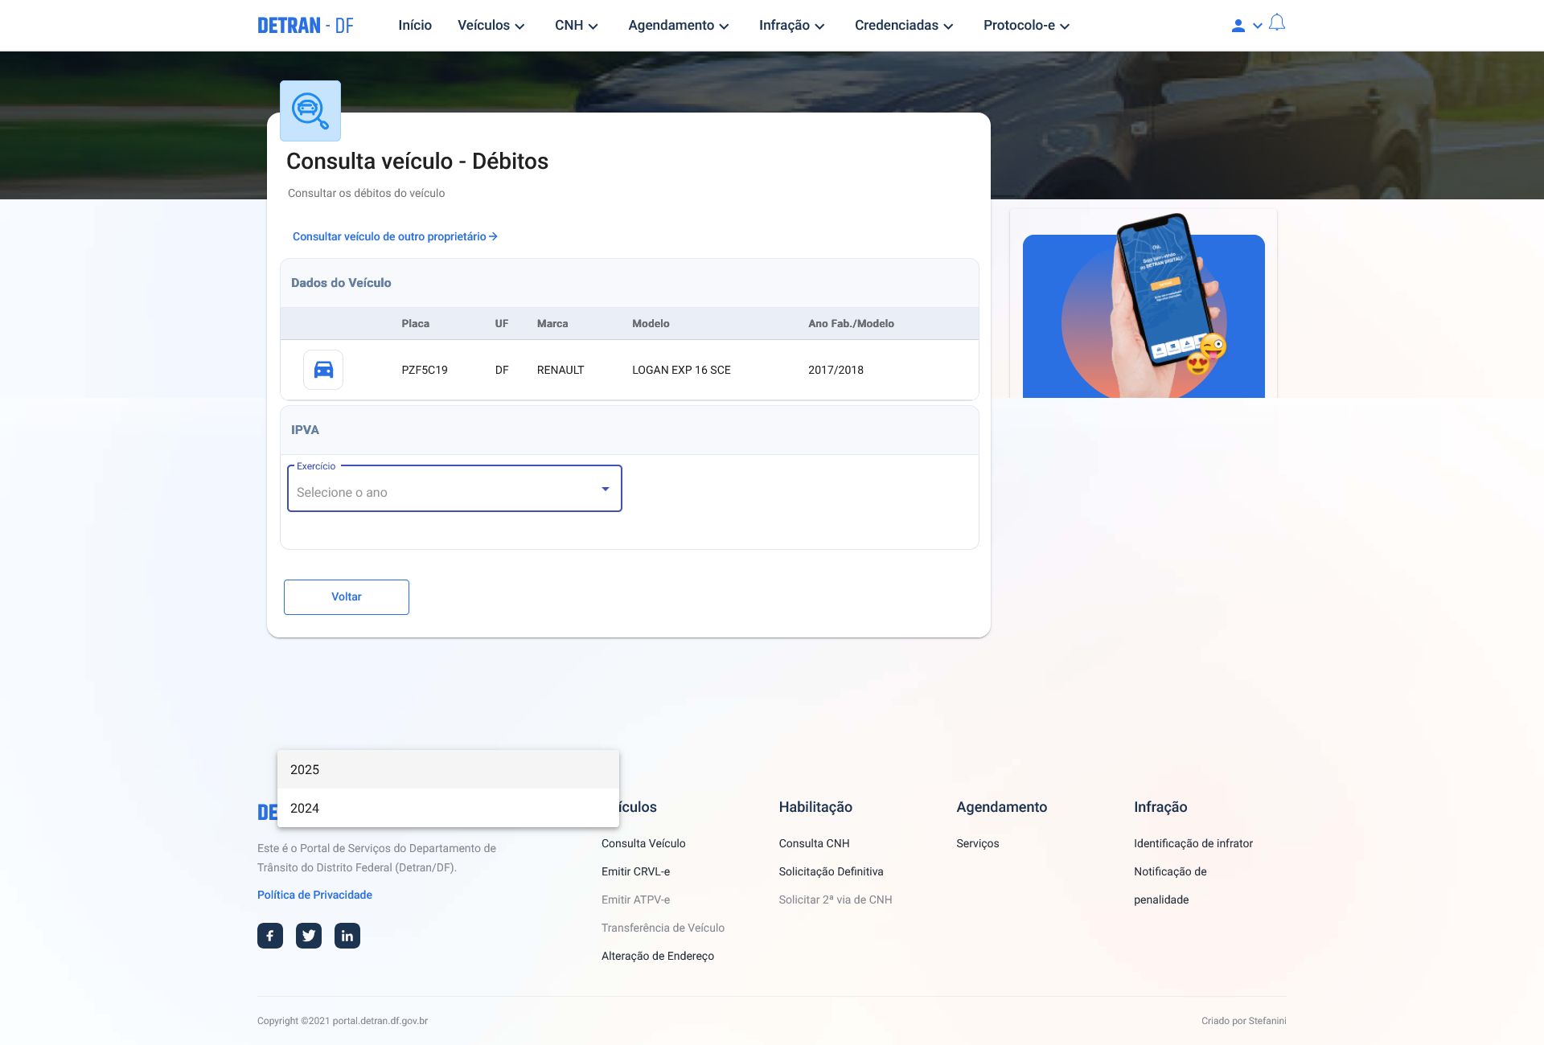Click the LinkedIn social icon
Image resolution: width=1544 pixels, height=1045 pixels.
tap(347, 936)
